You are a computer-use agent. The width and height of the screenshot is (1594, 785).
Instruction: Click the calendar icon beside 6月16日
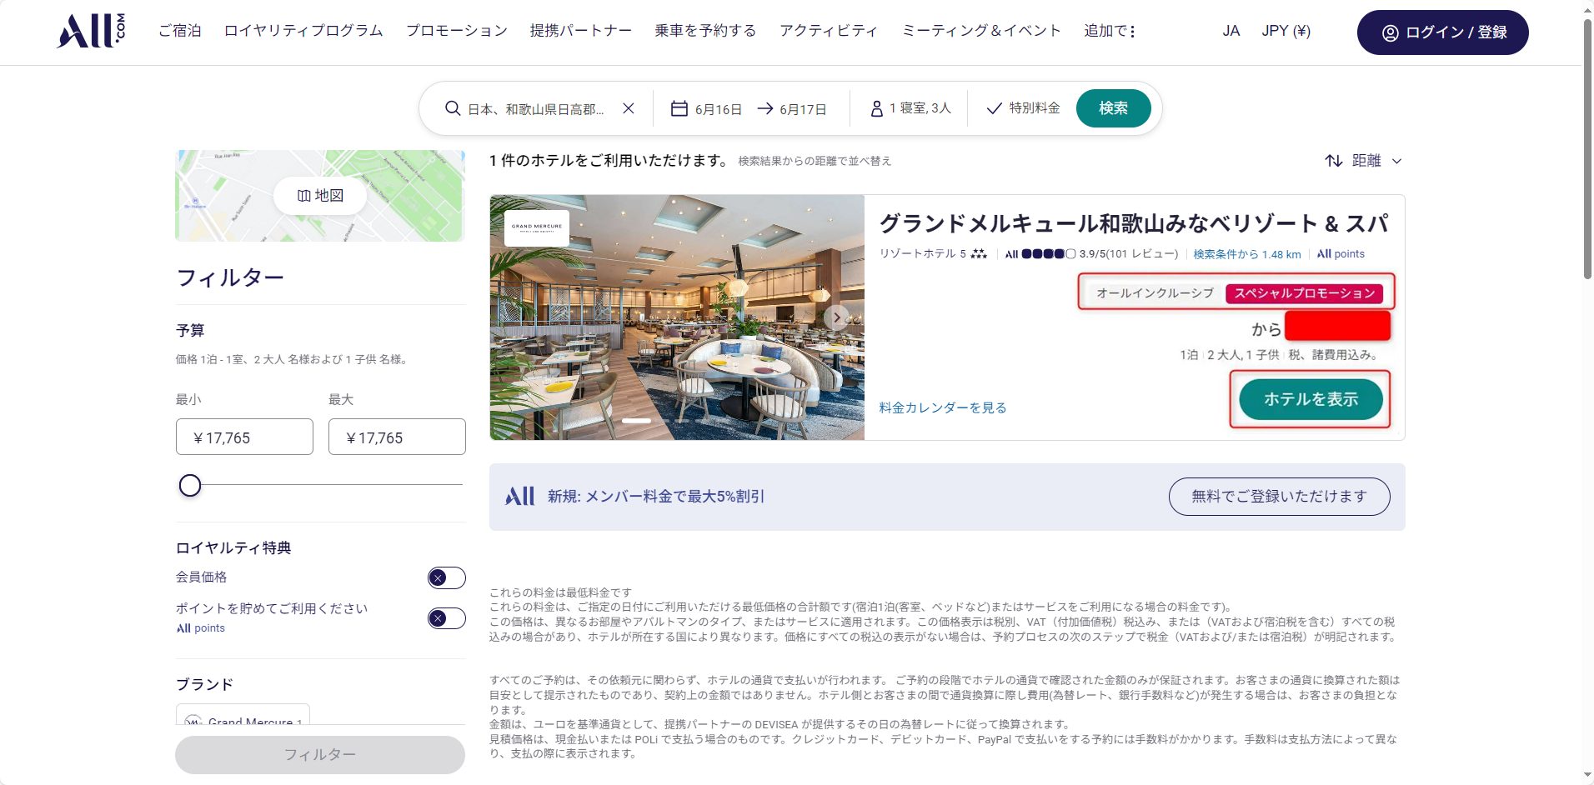(x=679, y=108)
